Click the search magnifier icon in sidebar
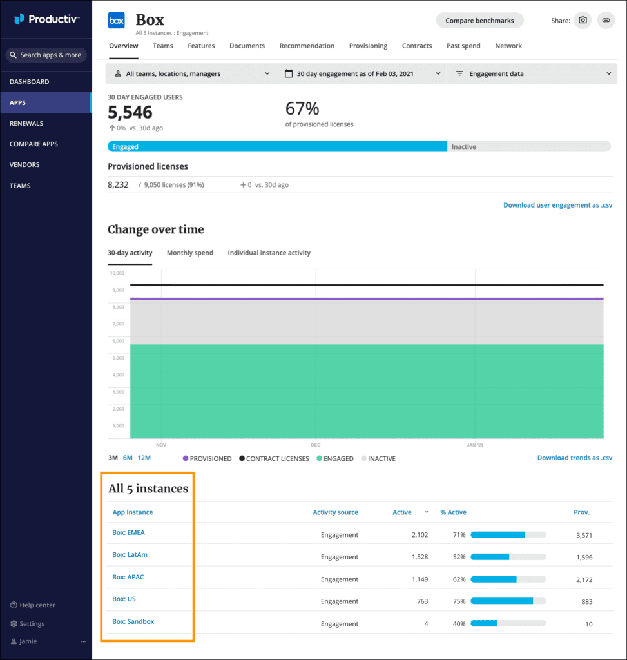627x660 pixels. coord(13,55)
